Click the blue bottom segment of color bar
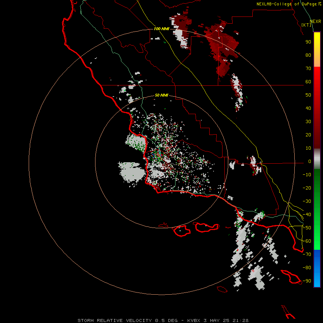 click(317, 268)
